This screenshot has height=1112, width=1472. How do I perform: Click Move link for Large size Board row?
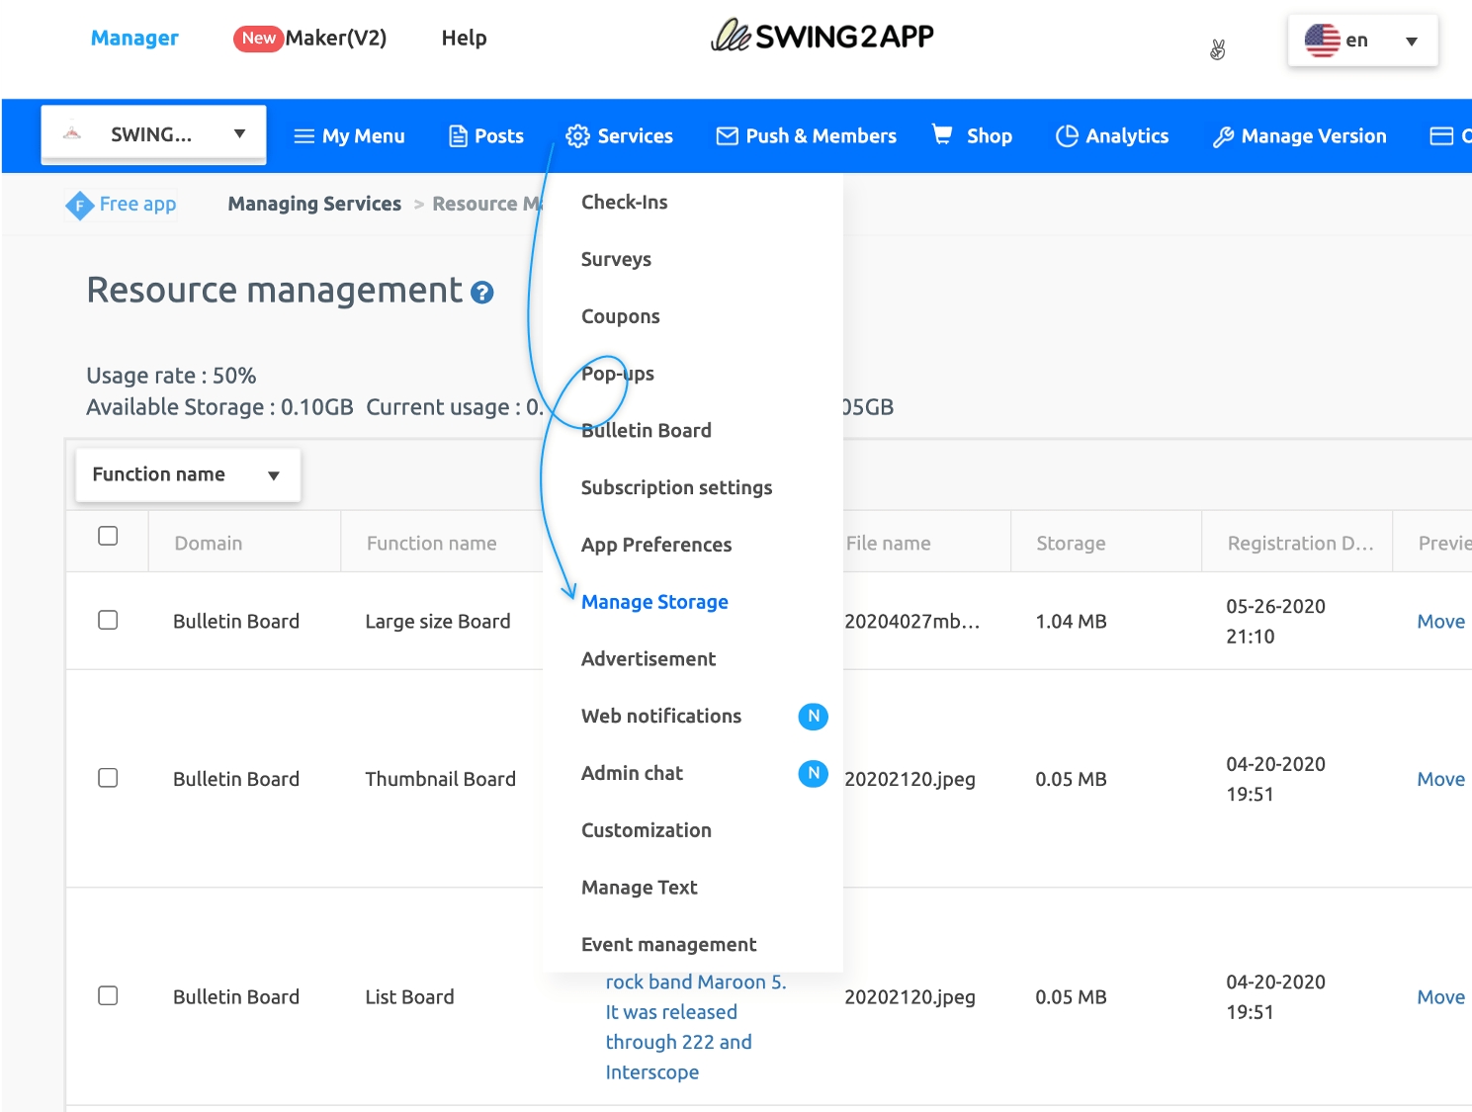click(1441, 622)
